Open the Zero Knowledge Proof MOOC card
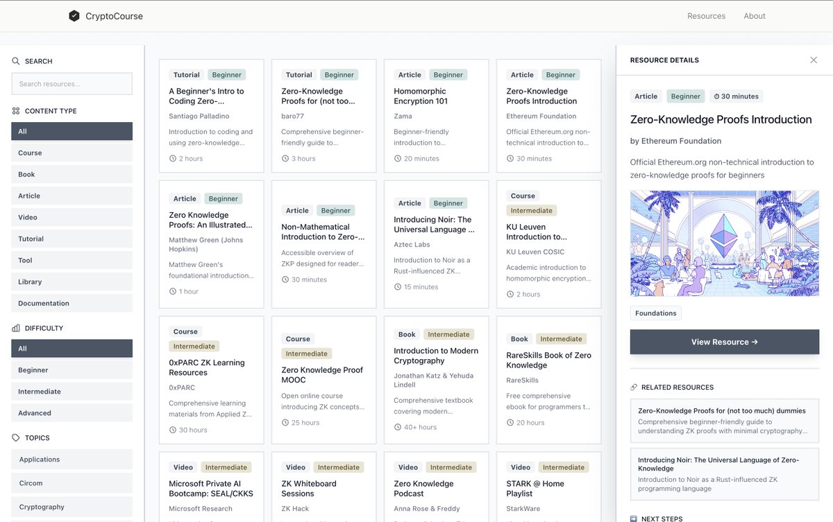Image resolution: width=833 pixels, height=522 pixels. [323, 380]
